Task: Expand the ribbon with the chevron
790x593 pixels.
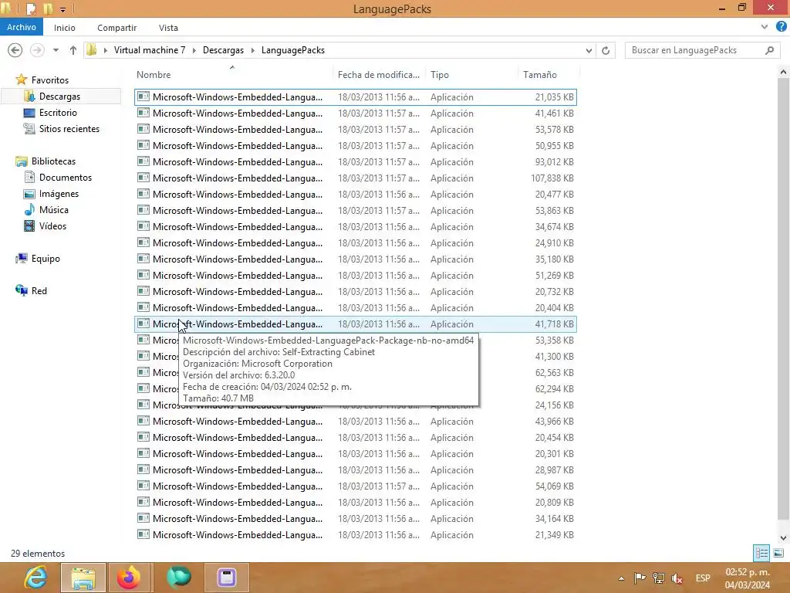Action: tap(765, 27)
